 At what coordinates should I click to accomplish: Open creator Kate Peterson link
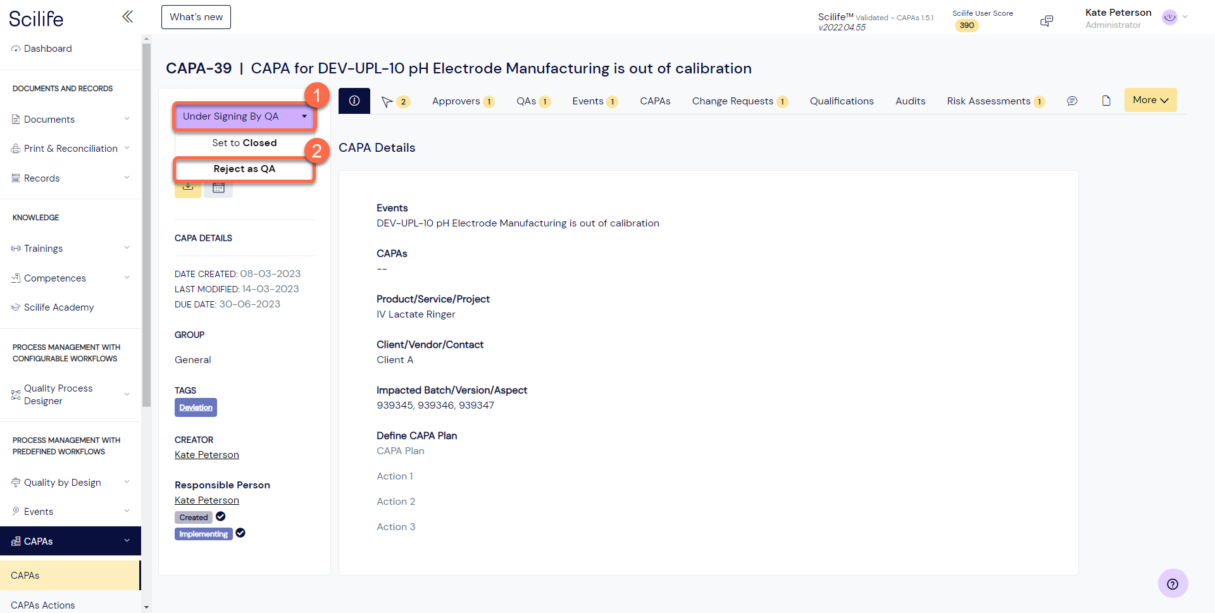point(207,455)
